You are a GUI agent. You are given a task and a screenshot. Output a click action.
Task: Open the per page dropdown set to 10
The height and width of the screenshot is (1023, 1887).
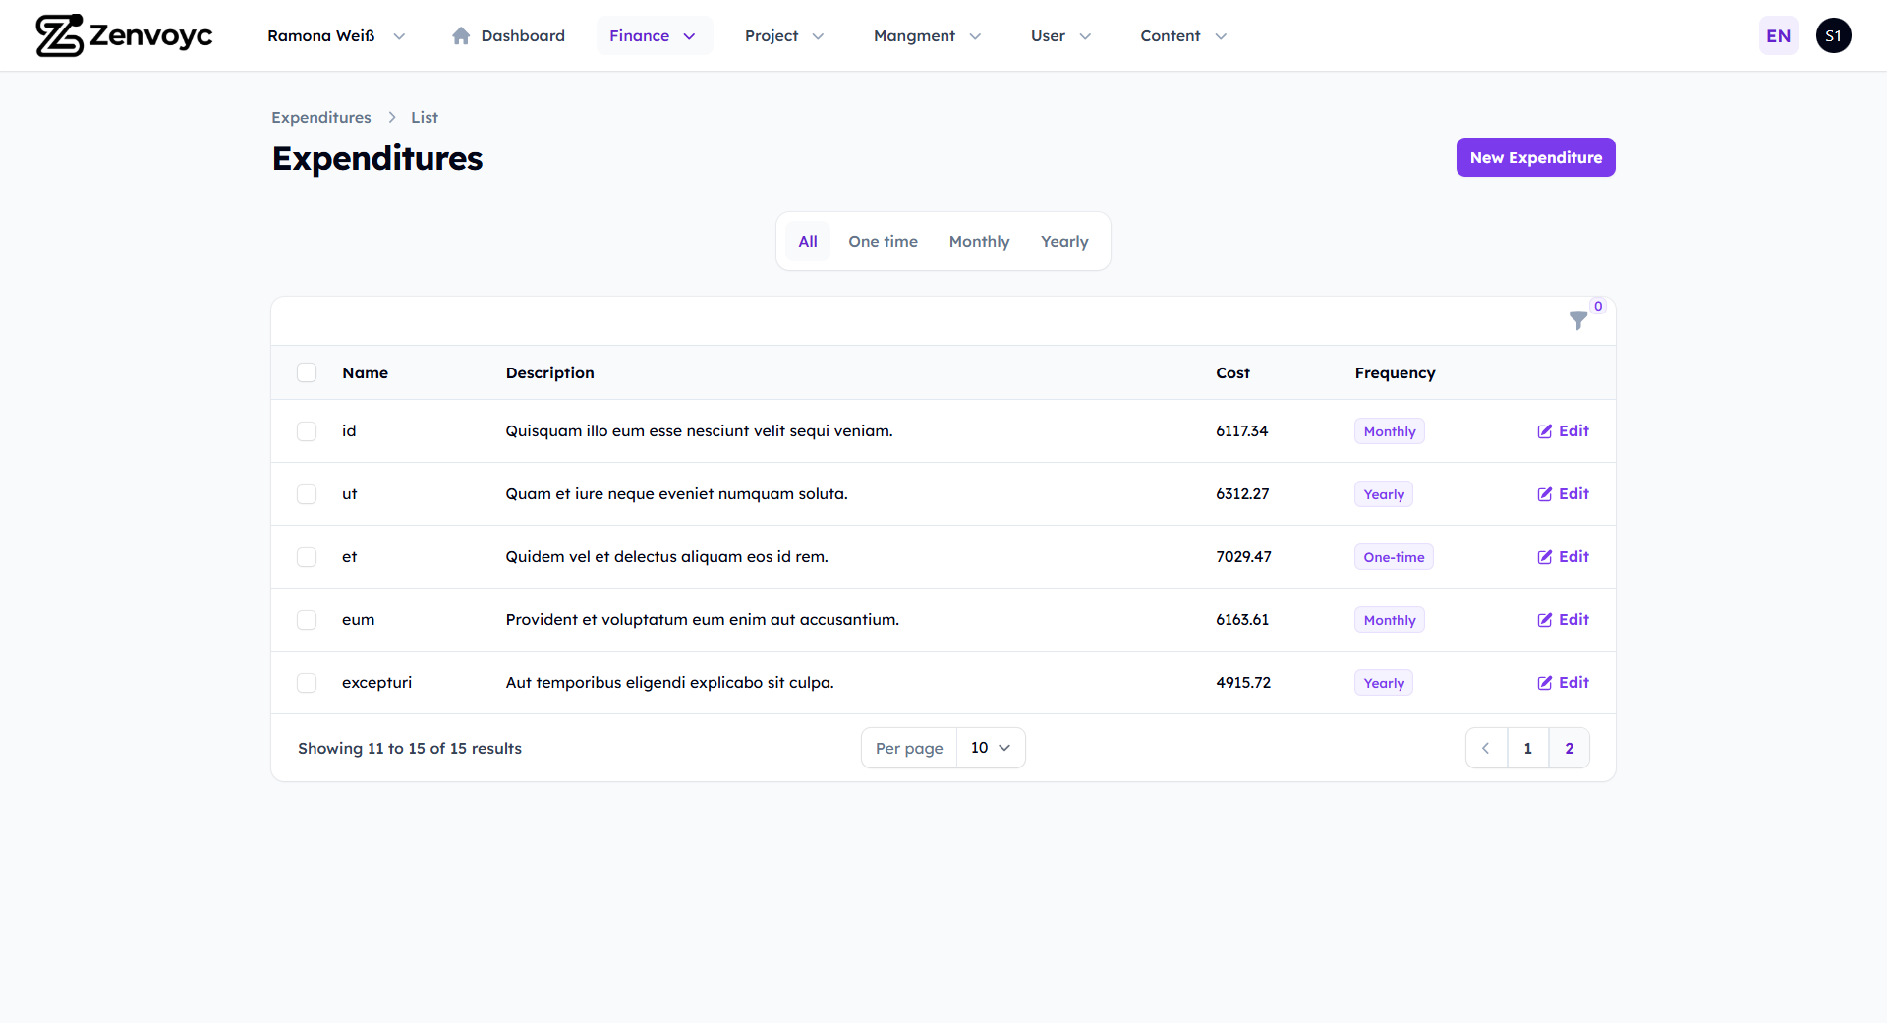990,748
